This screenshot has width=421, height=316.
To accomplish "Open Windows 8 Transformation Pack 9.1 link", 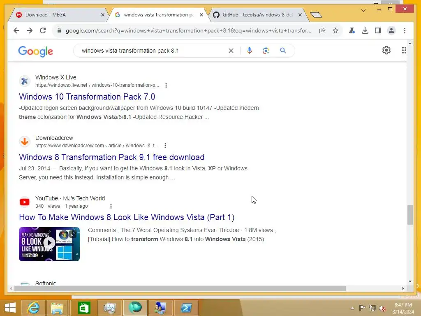I will (112, 157).
